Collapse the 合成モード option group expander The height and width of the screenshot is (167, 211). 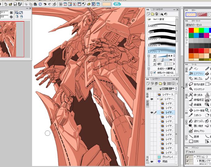149,69
